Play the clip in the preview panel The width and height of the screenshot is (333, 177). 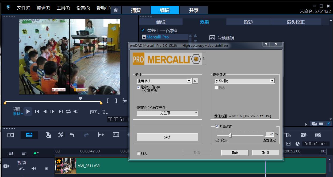point(28,112)
